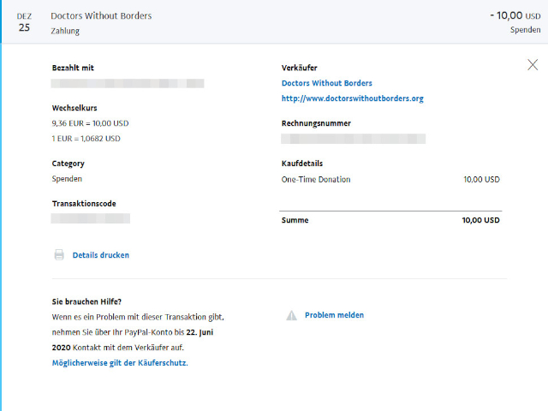Open the Problem melden link

pyautogui.click(x=334, y=315)
